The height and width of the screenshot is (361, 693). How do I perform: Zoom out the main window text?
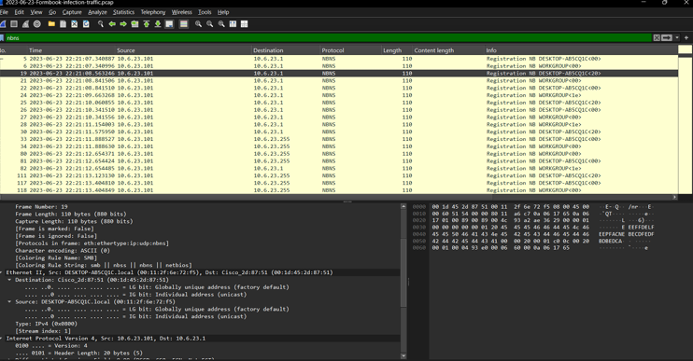tap(210, 24)
